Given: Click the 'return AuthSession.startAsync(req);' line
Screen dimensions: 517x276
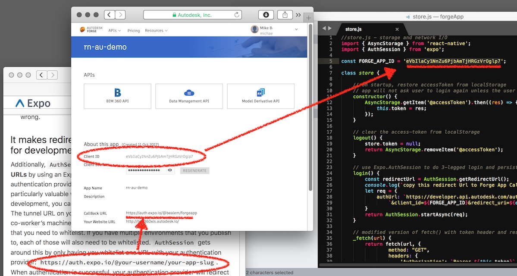Looking at the screenshot, I should pos(416,215).
